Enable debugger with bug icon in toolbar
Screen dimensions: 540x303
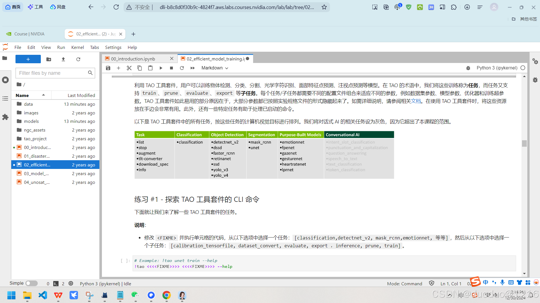[468, 68]
